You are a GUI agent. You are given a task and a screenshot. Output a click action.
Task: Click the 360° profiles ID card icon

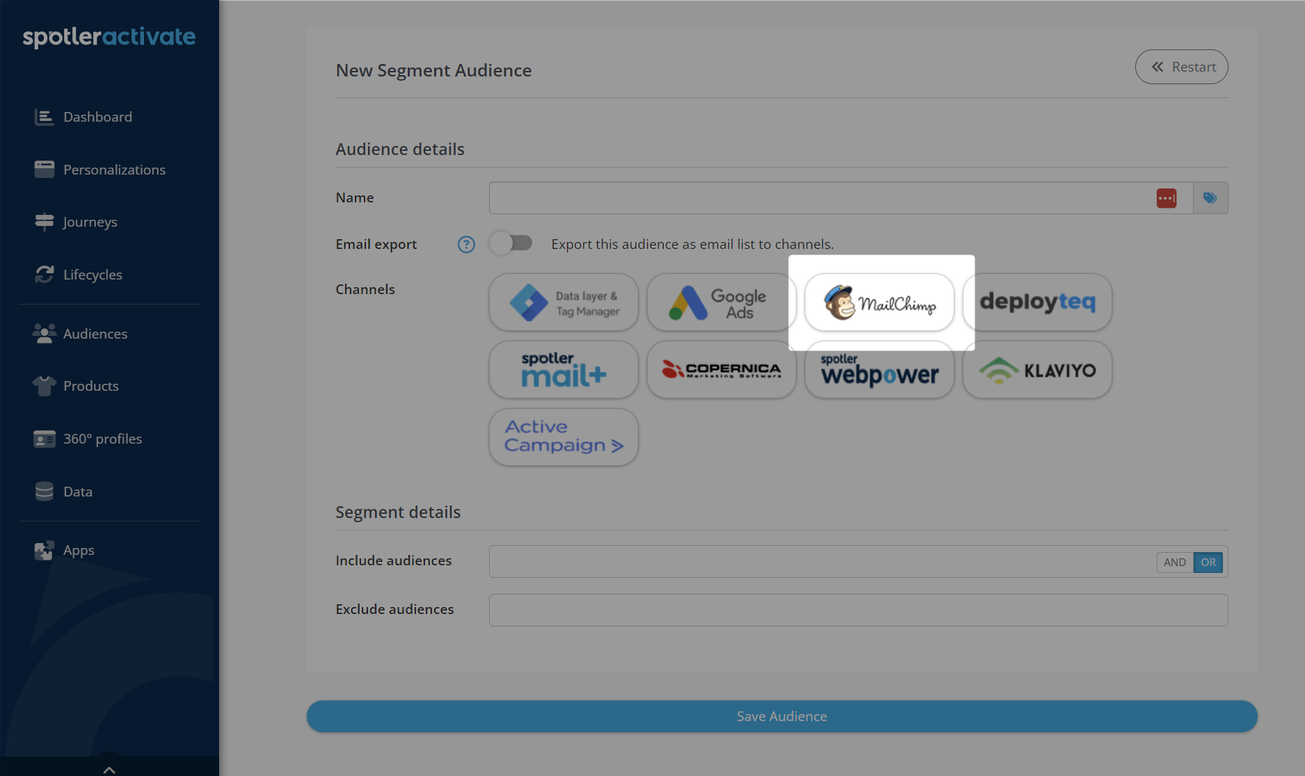44,439
